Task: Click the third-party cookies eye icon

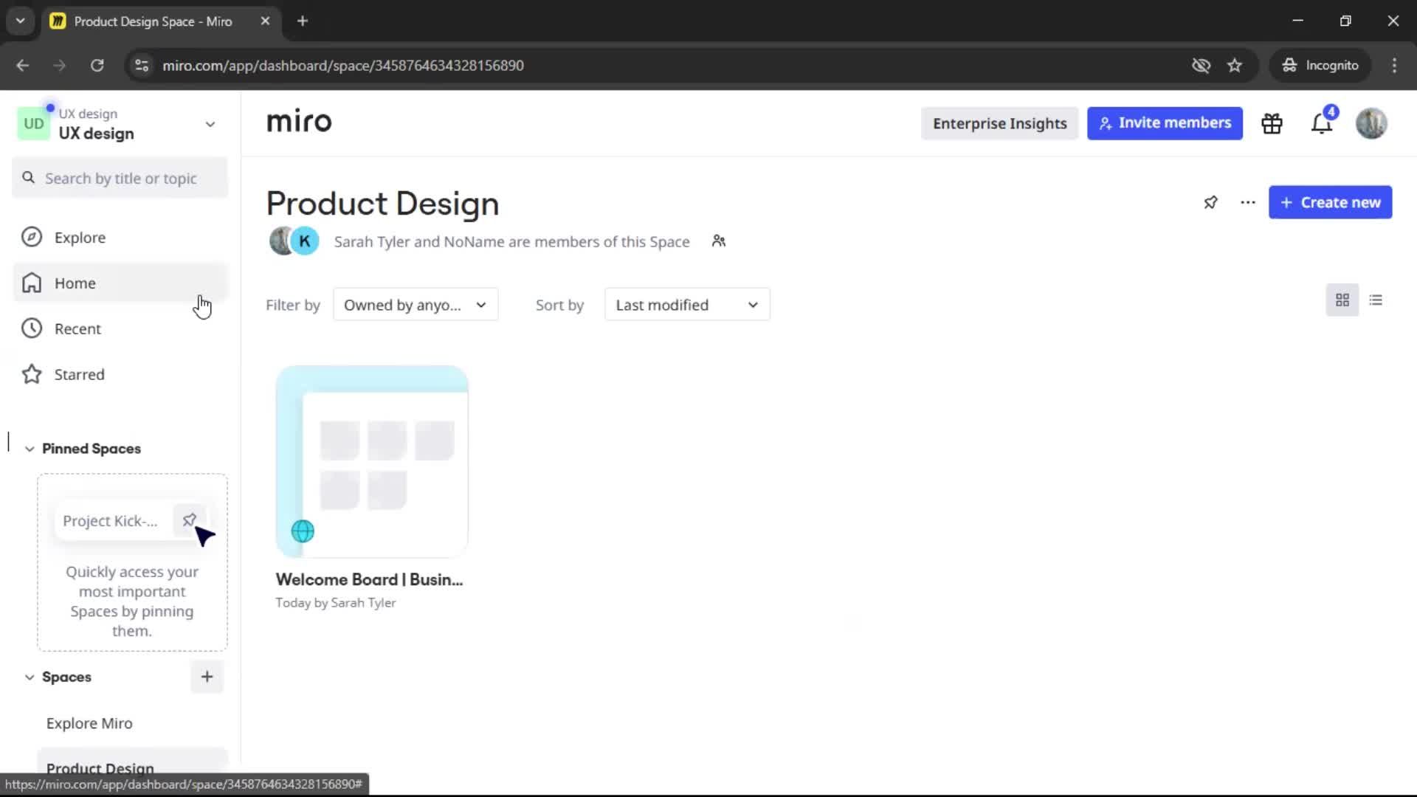Action: point(1201,66)
